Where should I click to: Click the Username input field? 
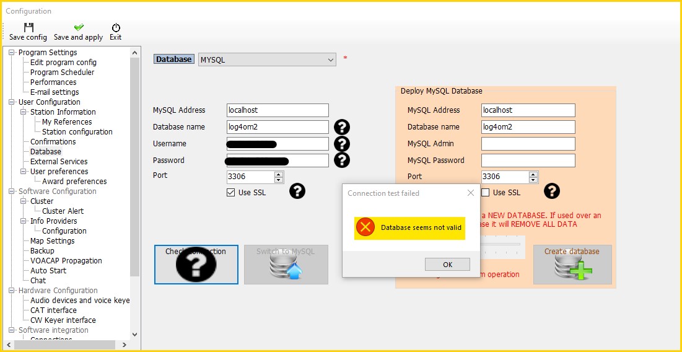coord(278,144)
